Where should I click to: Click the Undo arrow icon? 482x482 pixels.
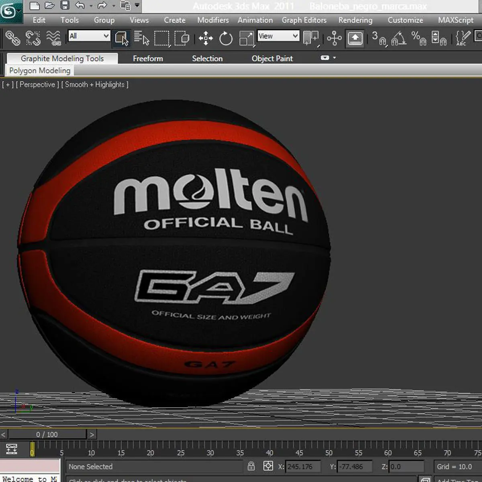(x=80, y=5)
